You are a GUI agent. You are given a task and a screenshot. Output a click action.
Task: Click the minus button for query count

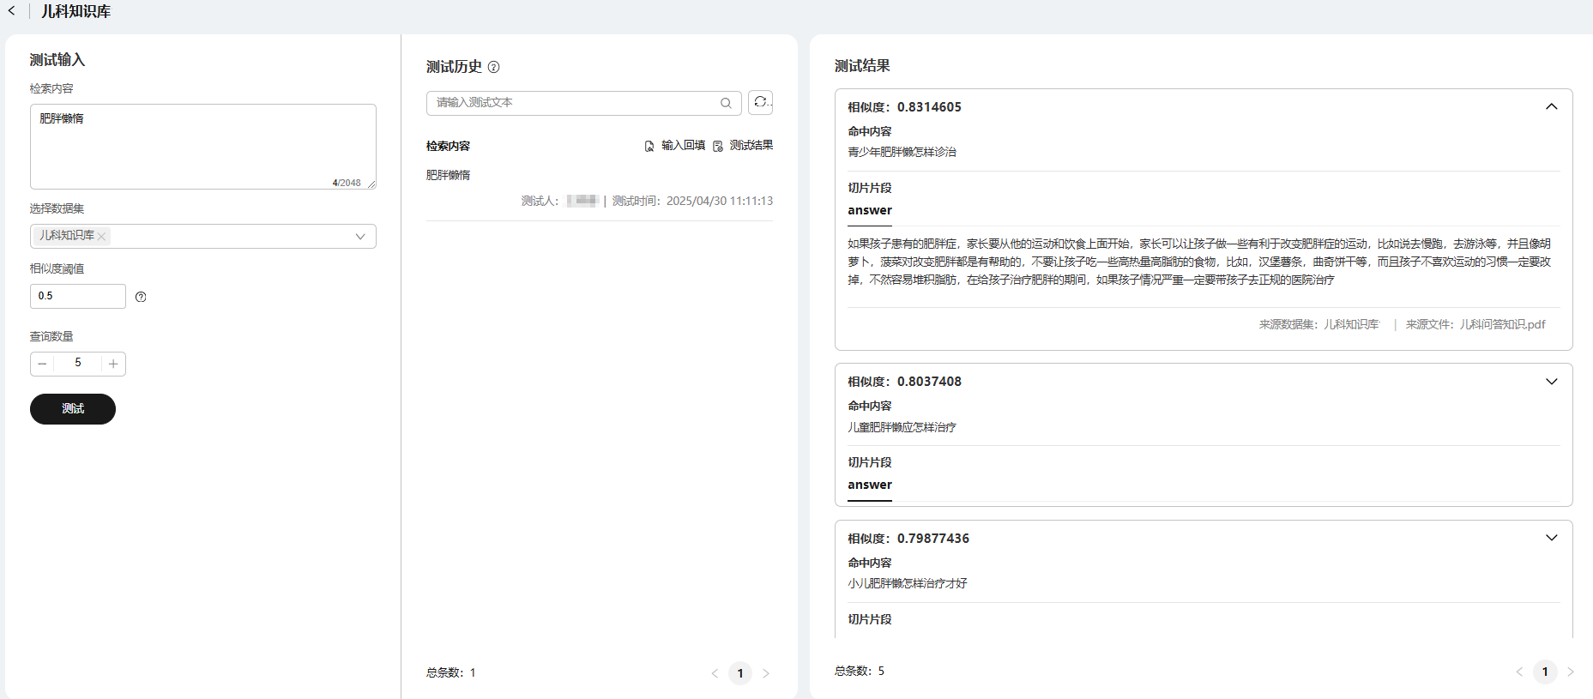pos(42,364)
